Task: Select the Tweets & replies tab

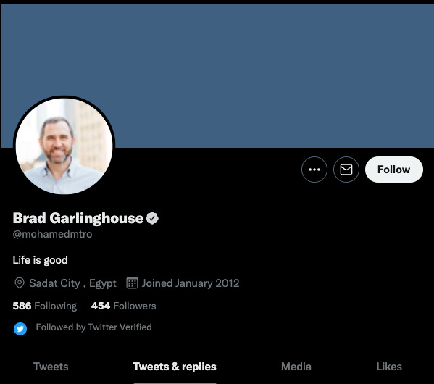Action: (175, 367)
